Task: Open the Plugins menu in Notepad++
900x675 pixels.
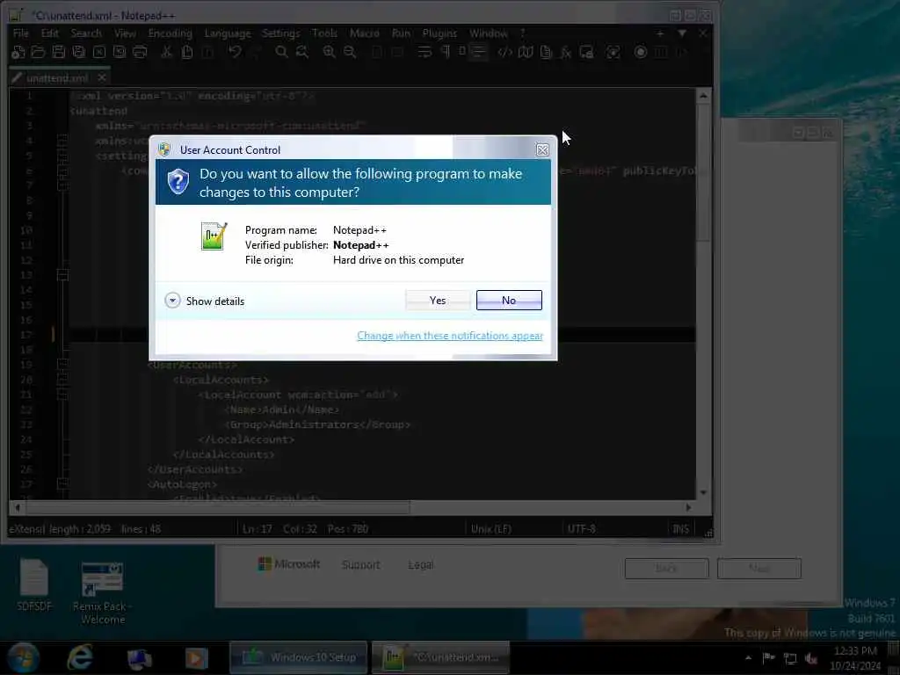Action: point(439,33)
